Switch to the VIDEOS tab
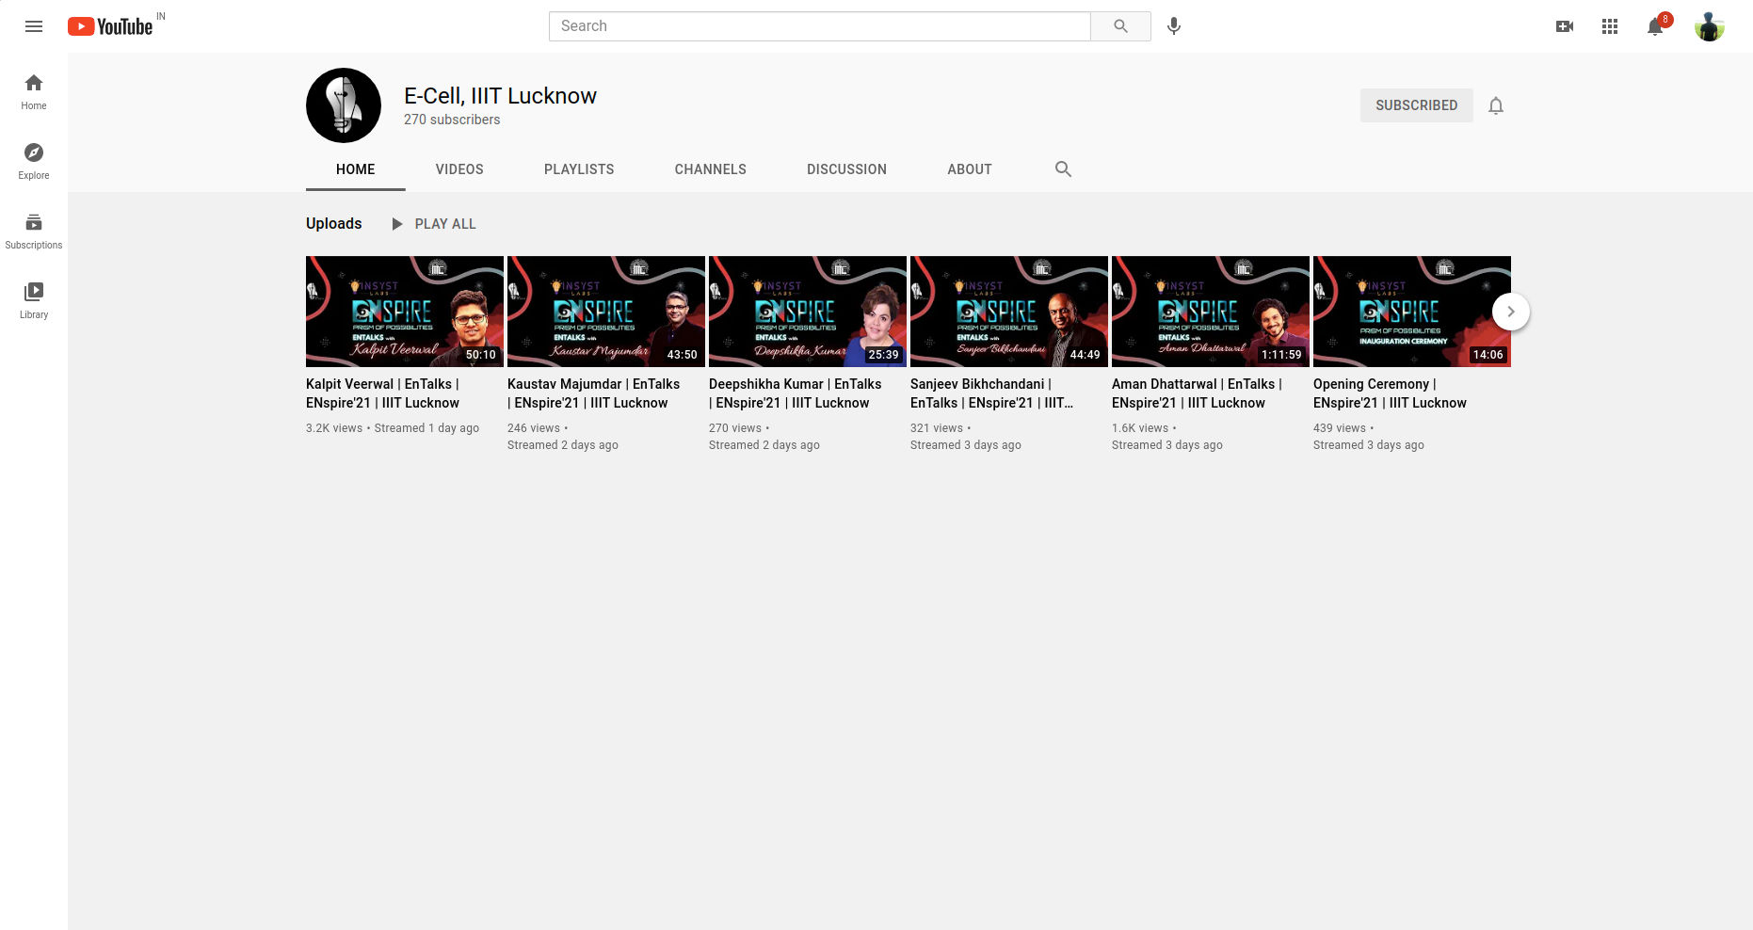This screenshot has height=930, width=1753. click(x=459, y=169)
